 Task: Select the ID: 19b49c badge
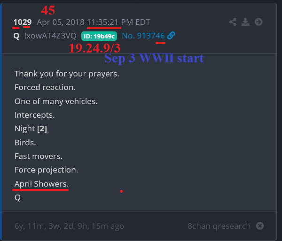(99, 36)
